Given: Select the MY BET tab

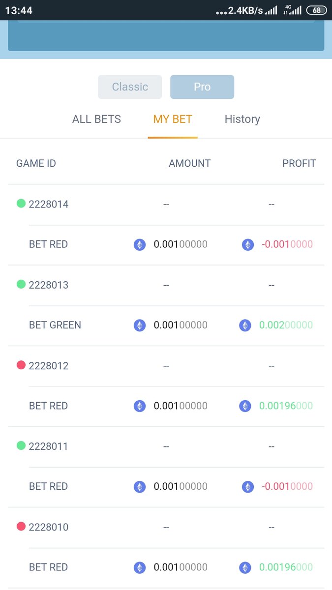Looking at the screenshot, I should point(173,119).
